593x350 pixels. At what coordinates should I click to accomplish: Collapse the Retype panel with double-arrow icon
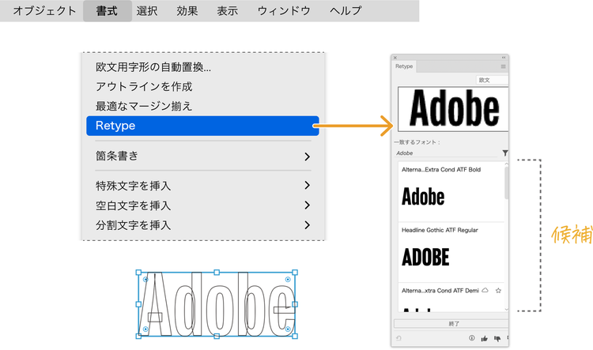(504, 58)
